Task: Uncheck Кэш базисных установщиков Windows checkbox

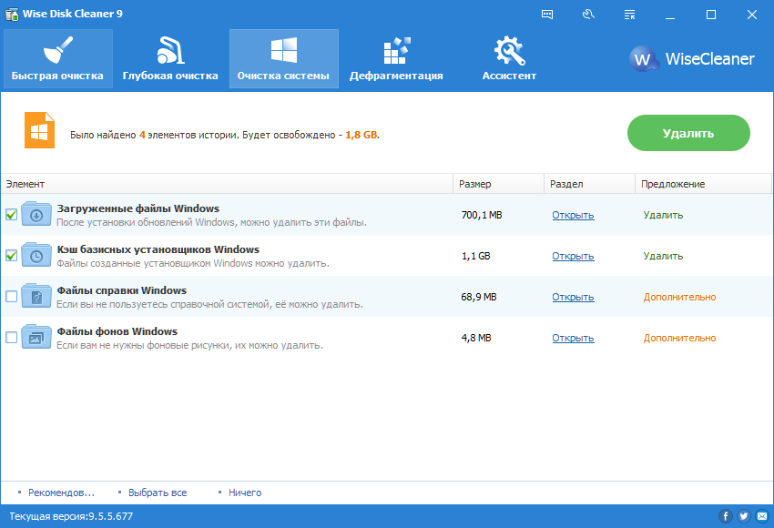Action: click(11, 256)
